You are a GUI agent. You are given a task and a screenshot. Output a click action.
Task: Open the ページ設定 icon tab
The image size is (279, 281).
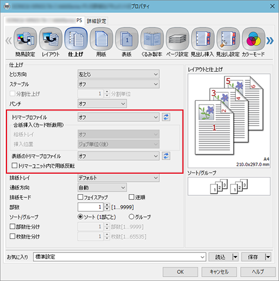[x=178, y=42]
